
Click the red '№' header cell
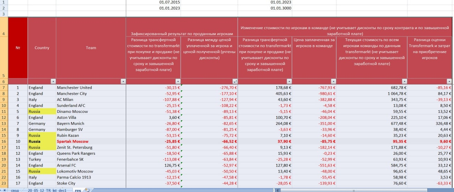pyautogui.click(x=18, y=48)
